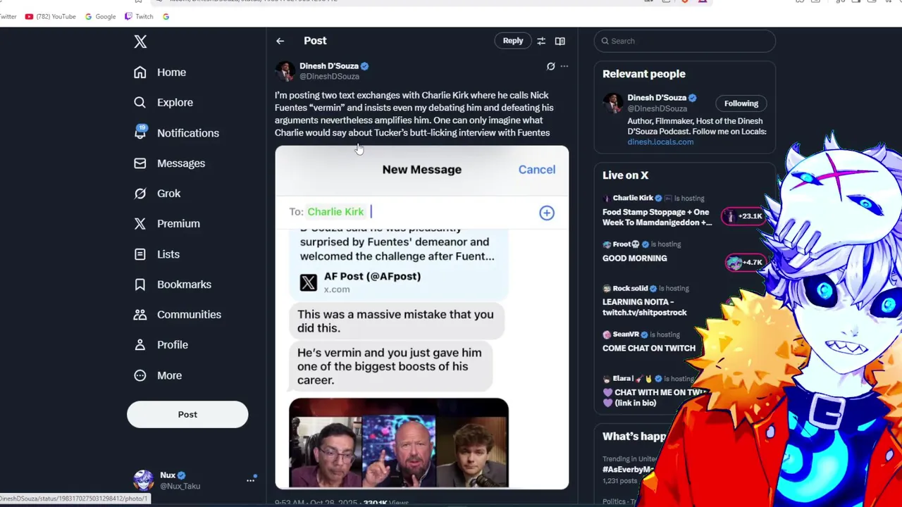902x507 pixels.
Task: Click the post title "Post" heading
Action: pyautogui.click(x=315, y=41)
